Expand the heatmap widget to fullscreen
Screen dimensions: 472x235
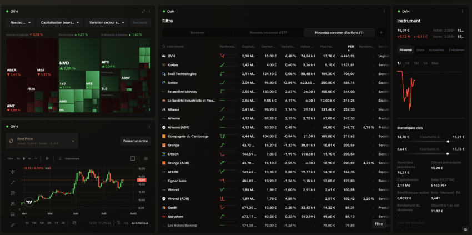coord(144,12)
